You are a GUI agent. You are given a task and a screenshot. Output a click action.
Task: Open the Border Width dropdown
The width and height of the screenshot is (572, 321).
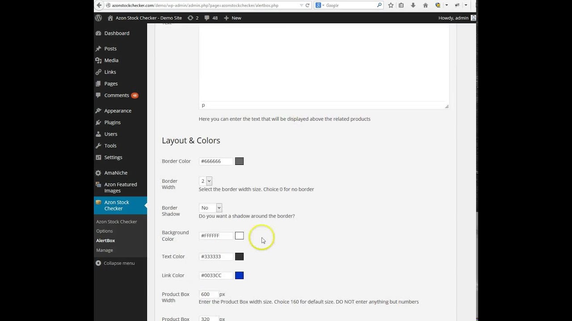(206, 181)
